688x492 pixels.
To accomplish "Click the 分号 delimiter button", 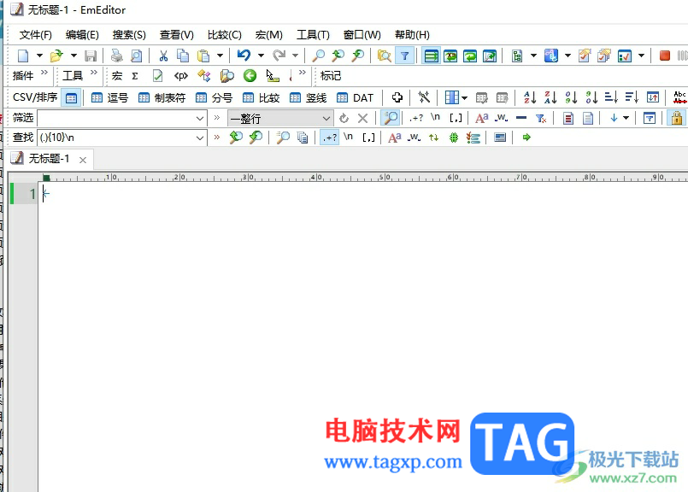I will 214,97.
